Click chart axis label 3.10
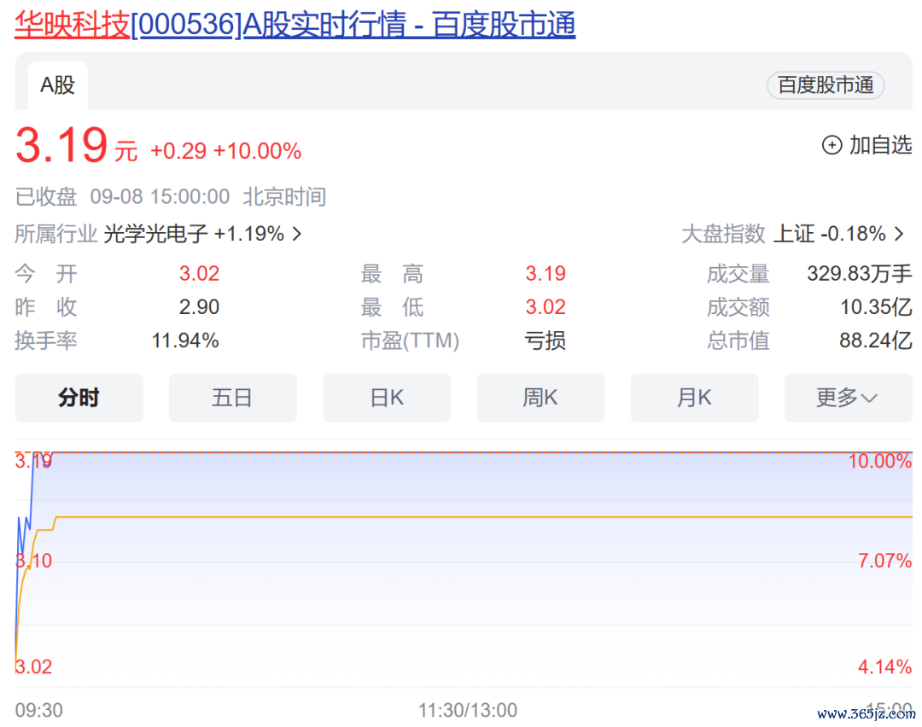Image resolution: width=922 pixels, height=727 pixels. pyautogui.click(x=33, y=561)
